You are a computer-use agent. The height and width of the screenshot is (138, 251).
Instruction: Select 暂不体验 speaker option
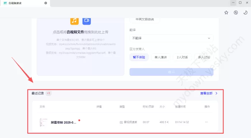pyautogui.click(x=139, y=57)
